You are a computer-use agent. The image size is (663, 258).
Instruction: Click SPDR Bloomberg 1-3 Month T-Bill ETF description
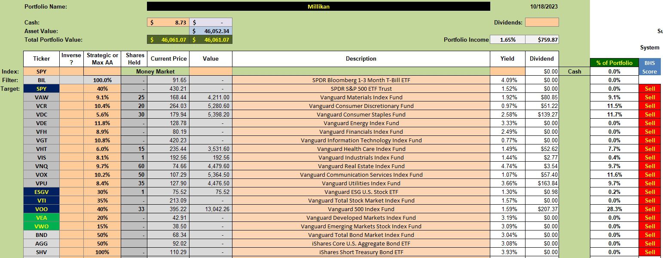(361, 80)
